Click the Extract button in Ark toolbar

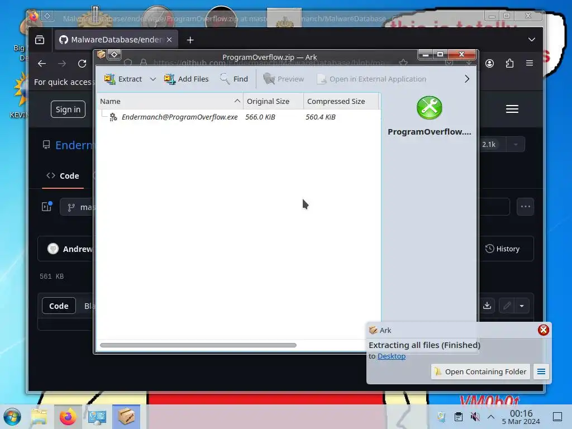[x=122, y=79]
